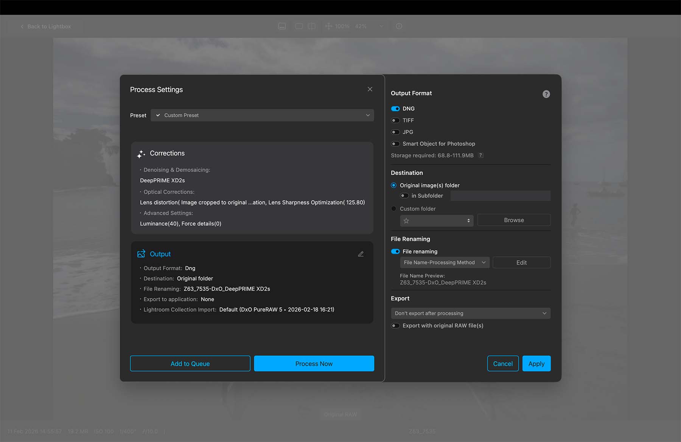Screen dimensions: 681x442
Task: Enable TIFF output format
Action: 395,120
